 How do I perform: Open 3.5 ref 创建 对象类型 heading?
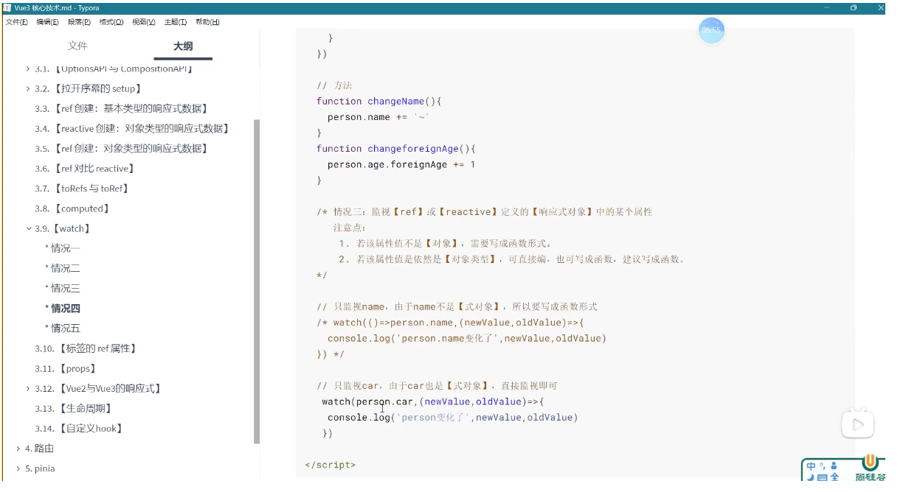pyautogui.click(x=121, y=148)
